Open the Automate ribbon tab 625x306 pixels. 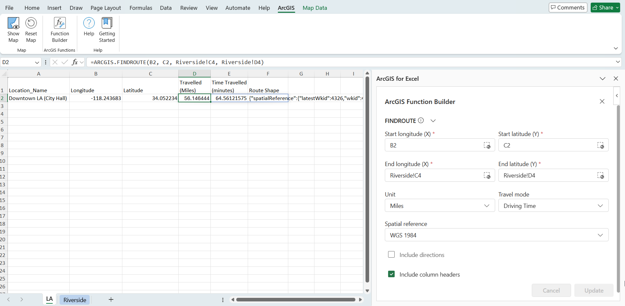click(238, 8)
